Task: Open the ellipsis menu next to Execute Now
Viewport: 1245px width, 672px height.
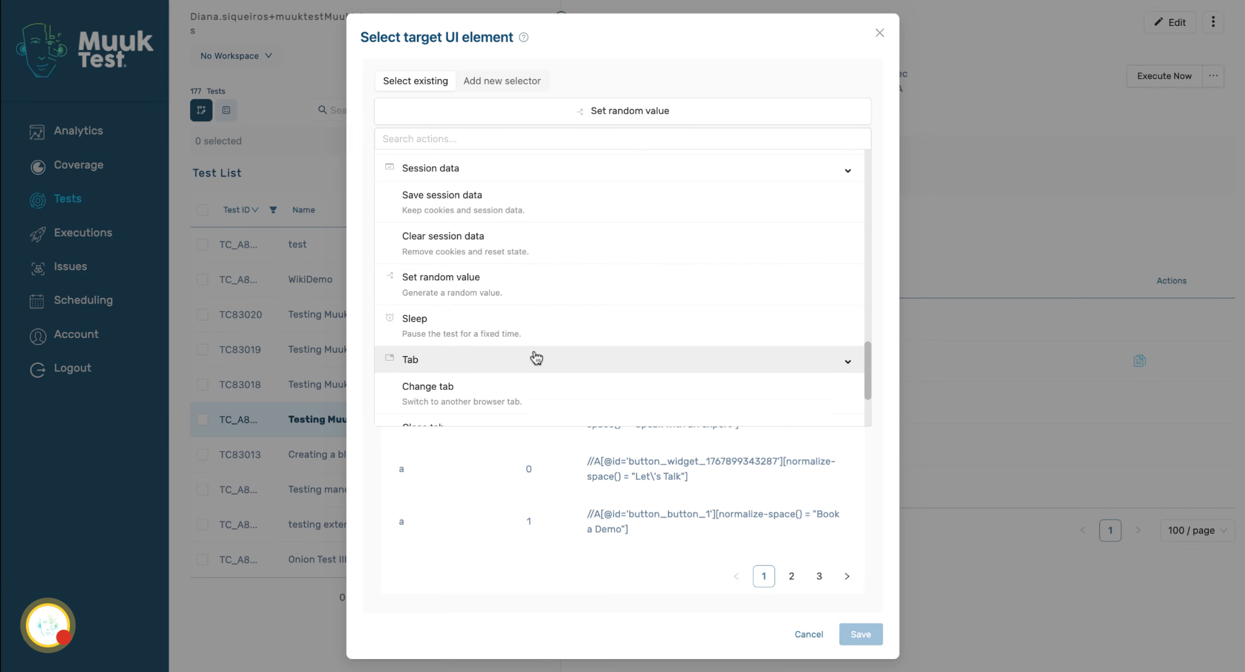Action: coord(1213,76)
